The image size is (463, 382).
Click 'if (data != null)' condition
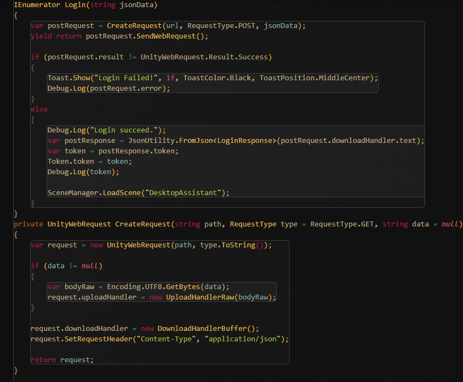(x=67, y=266)
